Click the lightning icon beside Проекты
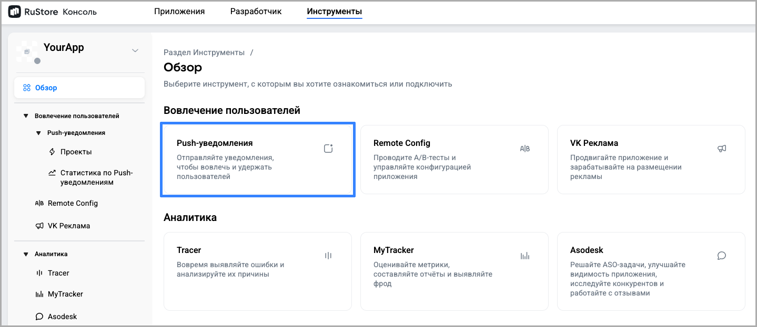The width and height of the screenshot is (757, 327). pos(52,152)
